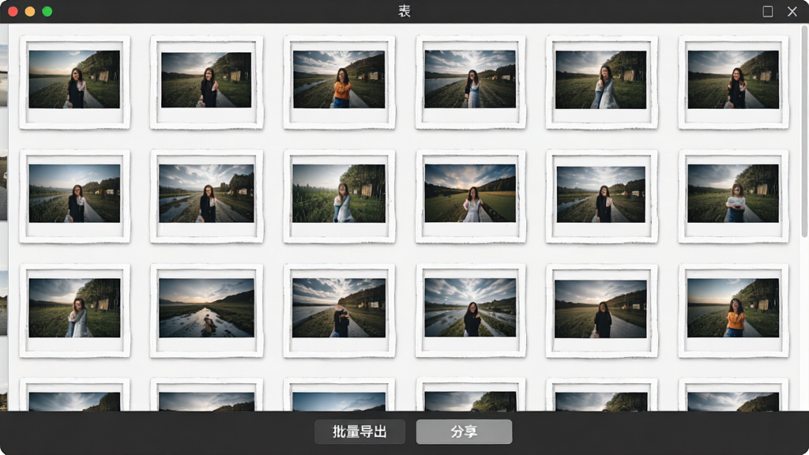Click the green zoom dot
Viewport: 809px width, 455px height.
point(47,11)
